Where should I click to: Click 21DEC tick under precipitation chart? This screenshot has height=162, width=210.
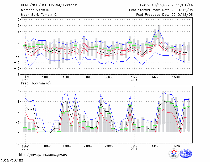click(88, 146)
